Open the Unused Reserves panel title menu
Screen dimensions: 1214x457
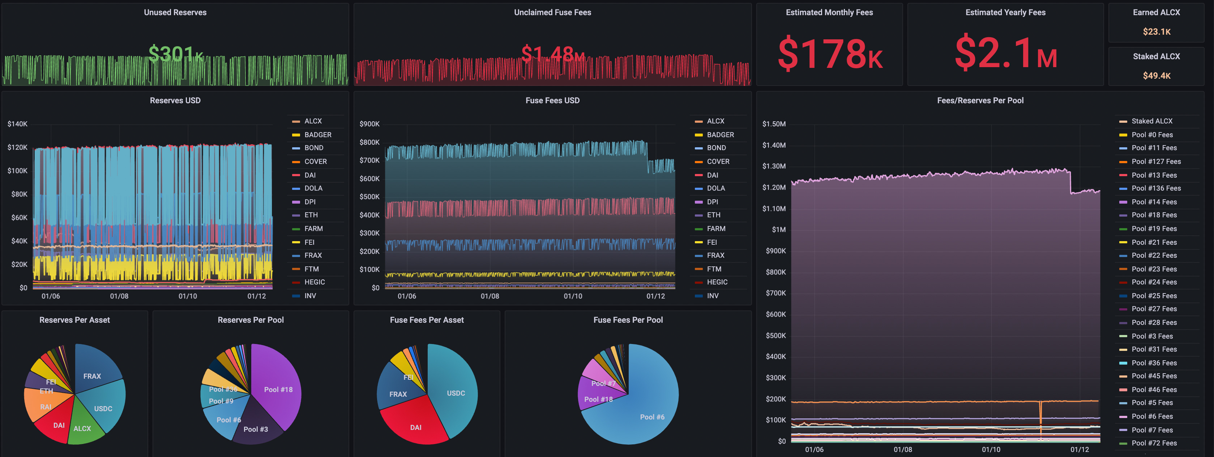(x=175, y=12)
